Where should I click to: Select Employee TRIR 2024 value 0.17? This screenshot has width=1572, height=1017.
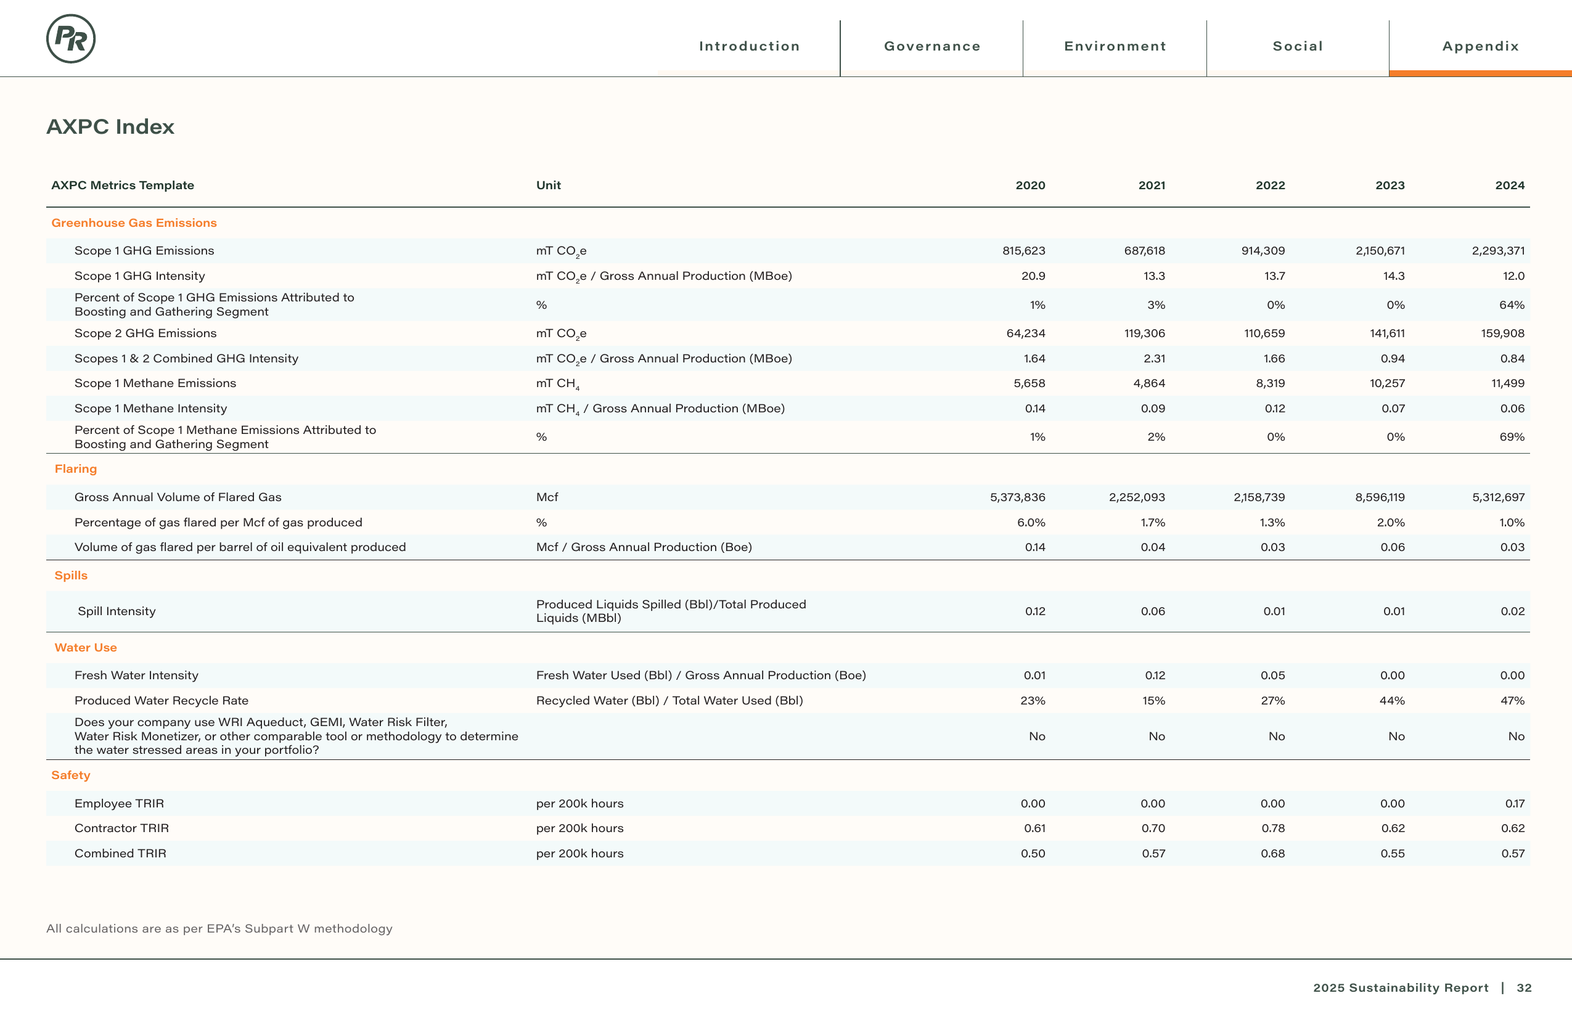pyautogui.click(x=1515, y=804)
